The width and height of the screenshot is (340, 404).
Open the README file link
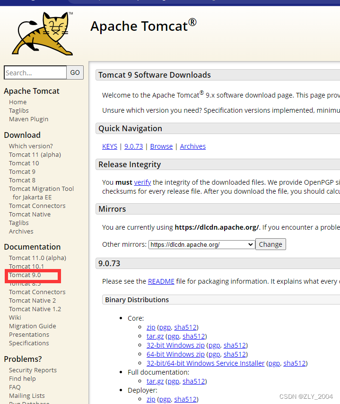pyautogui.click(x=161, y=281)
